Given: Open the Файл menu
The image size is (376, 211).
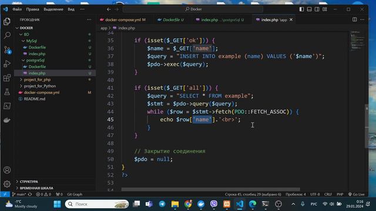Looking at the screenshot, I should (17, 9).
